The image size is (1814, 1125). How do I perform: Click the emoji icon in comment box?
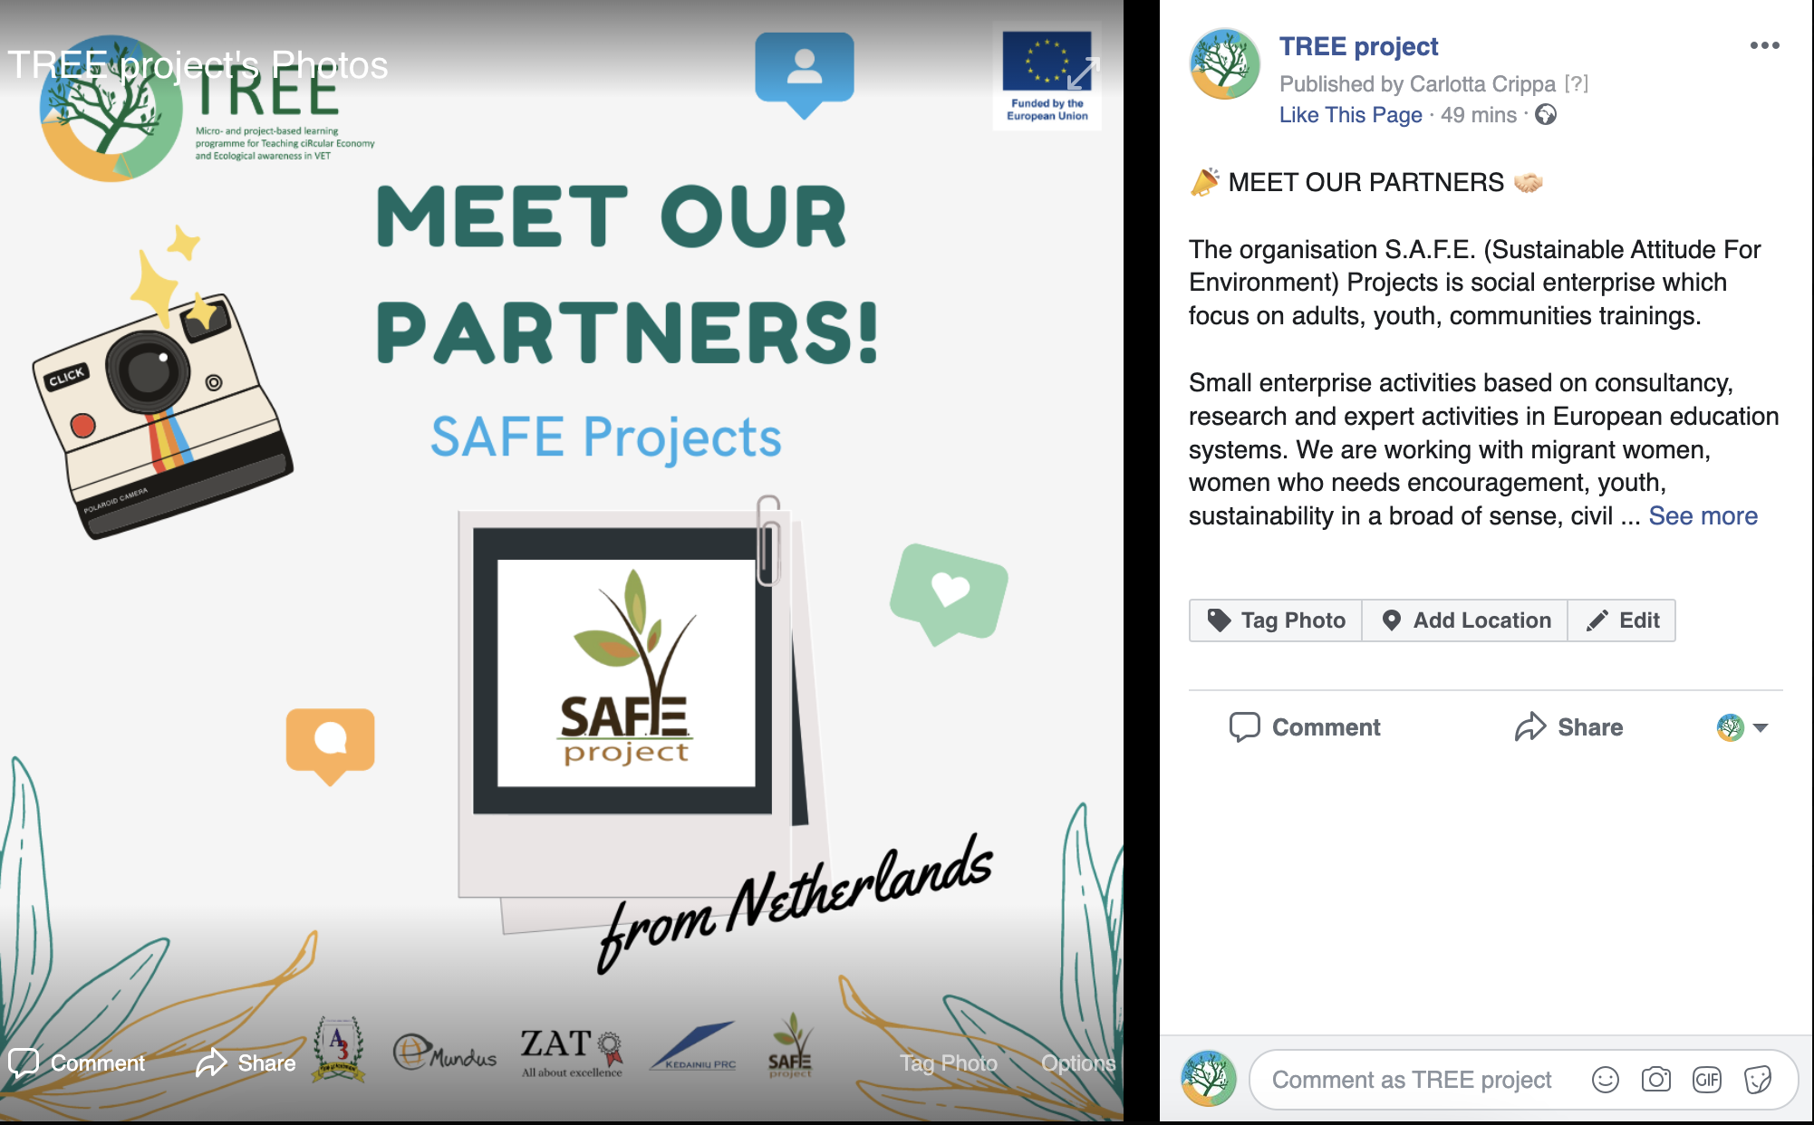point(1605,1079)
